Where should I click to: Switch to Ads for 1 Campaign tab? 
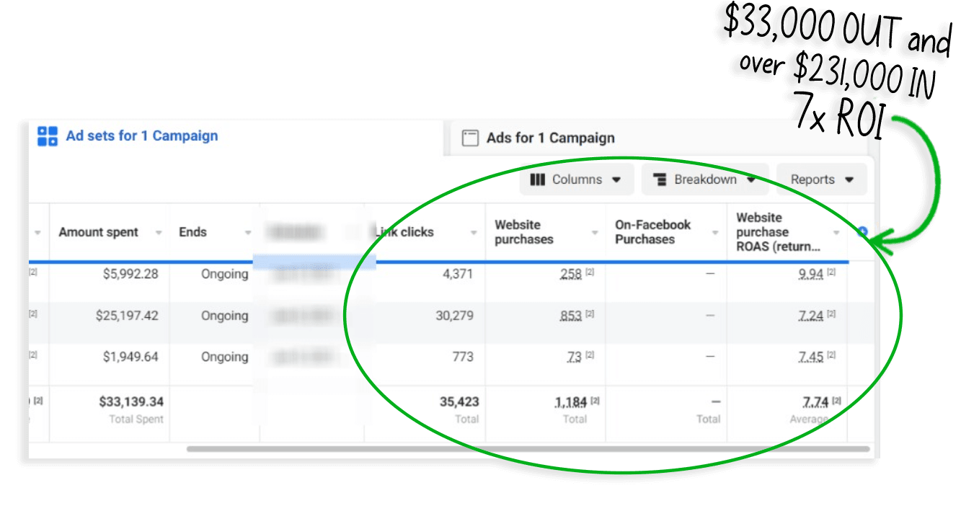(x=550, y=138)
